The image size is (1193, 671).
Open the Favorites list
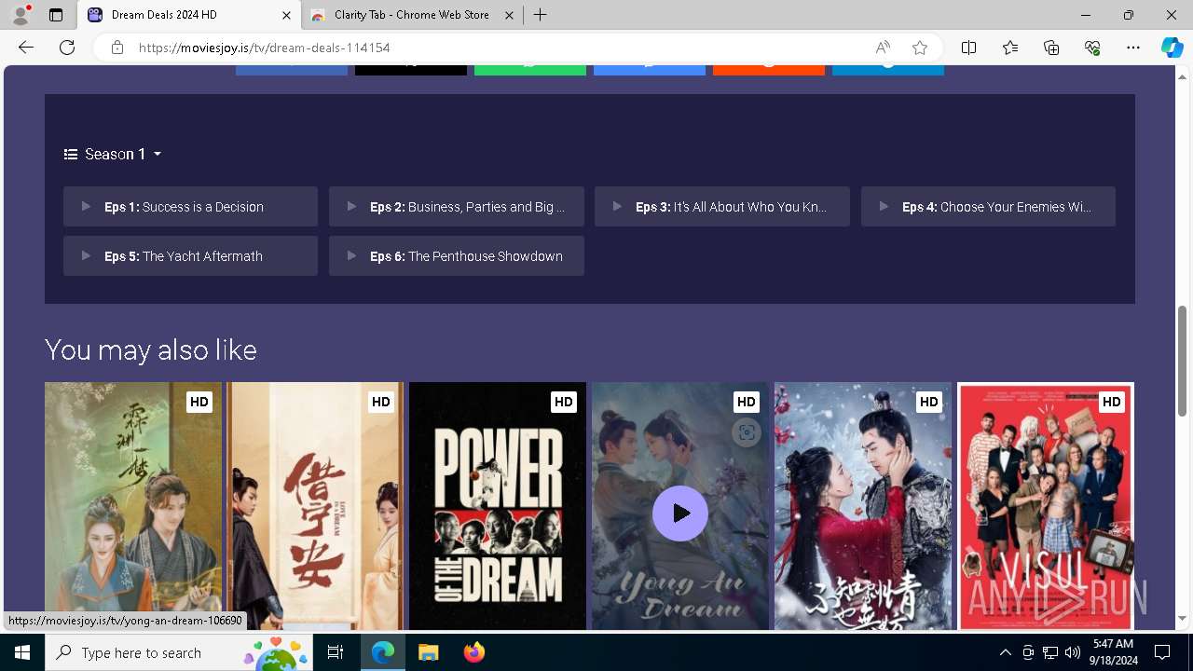(1010, 48)
